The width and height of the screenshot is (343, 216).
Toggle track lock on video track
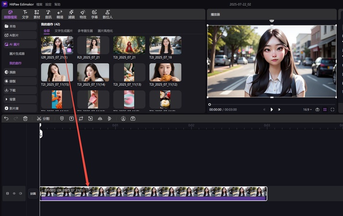coord(8,193)
